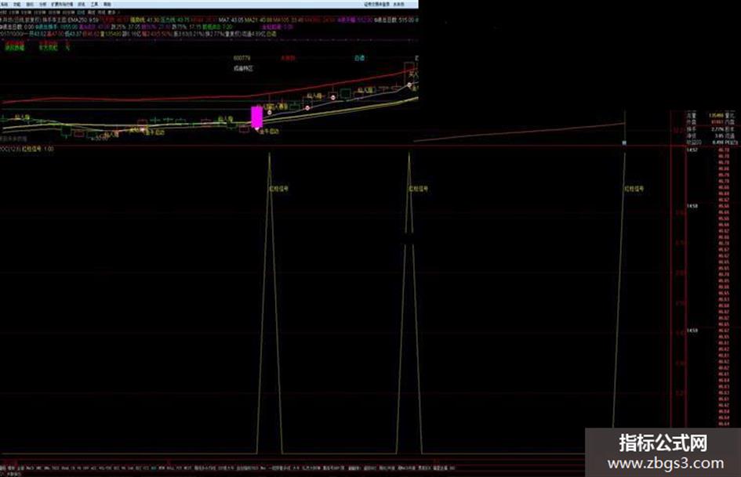Image resolution: width=741 pixels, height=477 pixels.
Task: Open the 扩展市场行情 menu
Action: point(62,4)
